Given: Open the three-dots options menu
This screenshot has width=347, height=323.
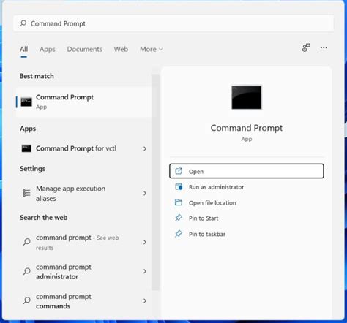Looking at the screenshot, I should (324, 47).
